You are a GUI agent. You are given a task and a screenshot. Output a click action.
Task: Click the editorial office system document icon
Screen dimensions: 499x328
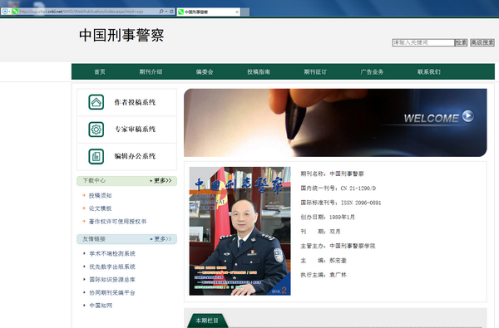96,156
